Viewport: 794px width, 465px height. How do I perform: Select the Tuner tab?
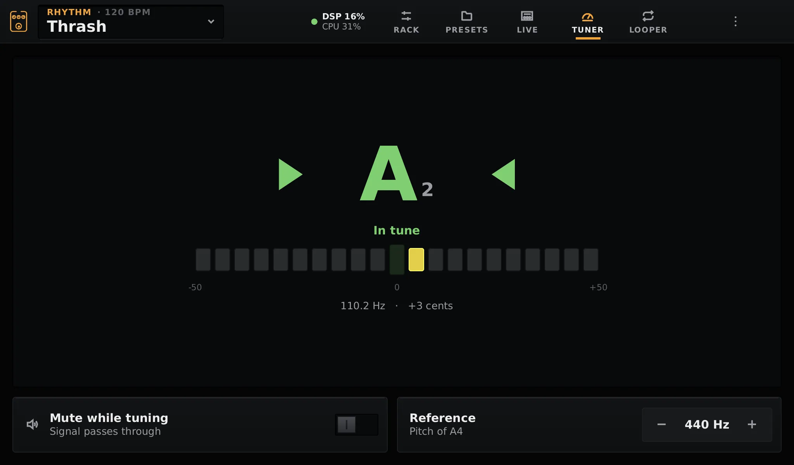click(588, 22)
